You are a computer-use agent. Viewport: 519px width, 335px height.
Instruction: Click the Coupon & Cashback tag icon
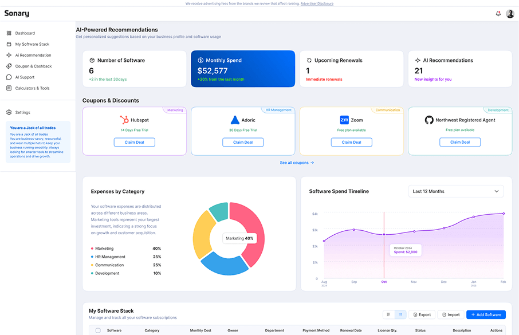[9, 66]
